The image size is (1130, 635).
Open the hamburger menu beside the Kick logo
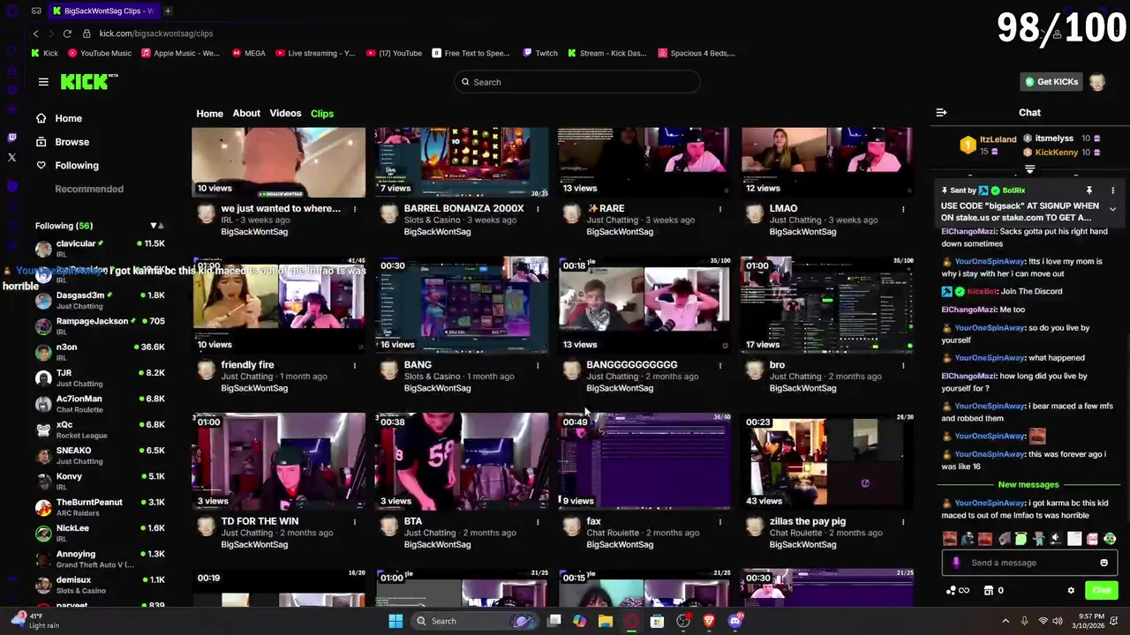tap(43, 82)
